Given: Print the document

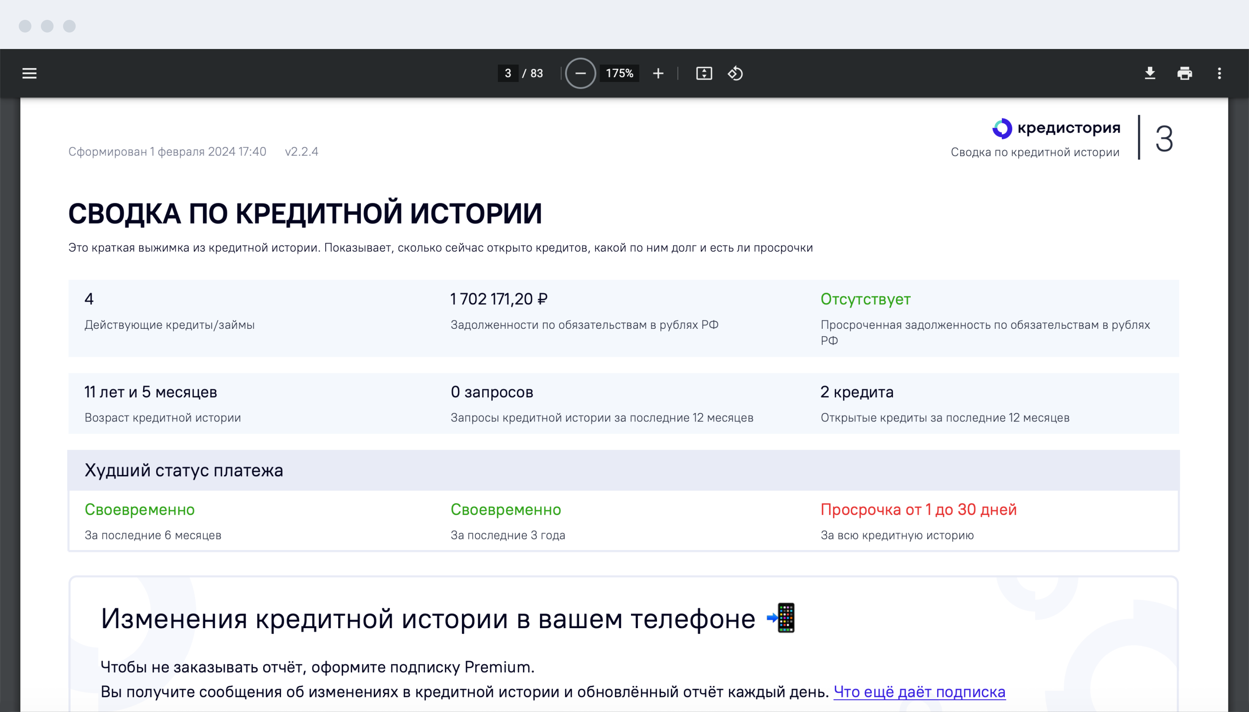Looking at the screenshot, I should (1184, 73).
